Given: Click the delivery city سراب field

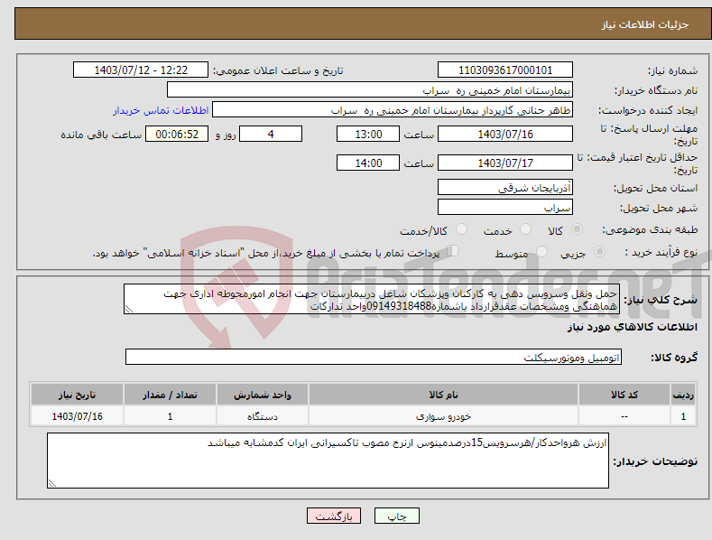Looking at the screenshot, I should (x=505, y=208).
